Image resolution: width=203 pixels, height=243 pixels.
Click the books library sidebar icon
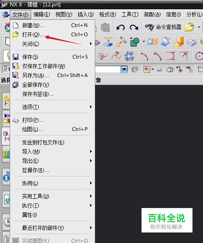[x=6, y=154]
